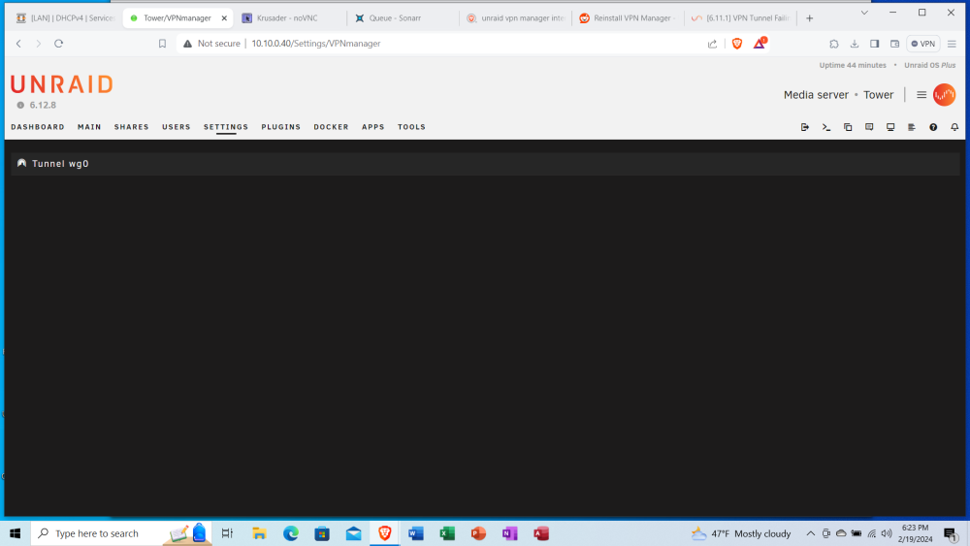Switch to LAN DHCPv4 Services tab
Image resolution: width=970 pixels, height=546 pixels.
pos(64,17)
